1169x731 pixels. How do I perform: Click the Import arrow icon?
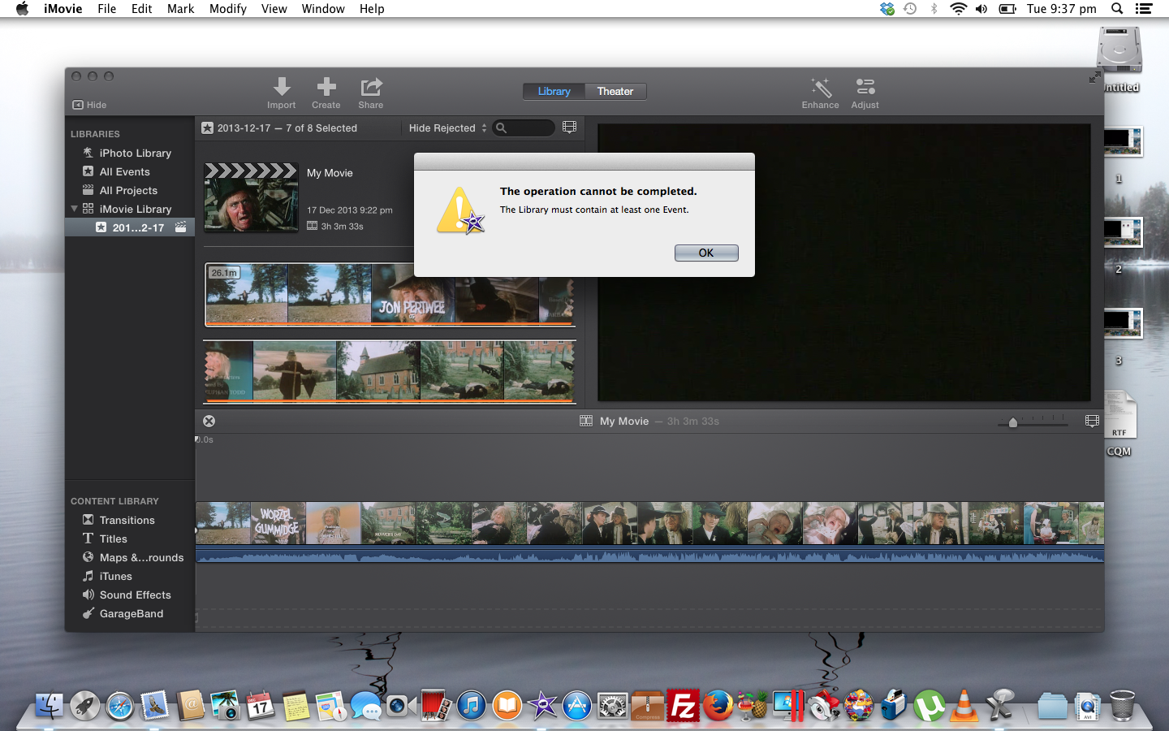[x=282, y=87]
